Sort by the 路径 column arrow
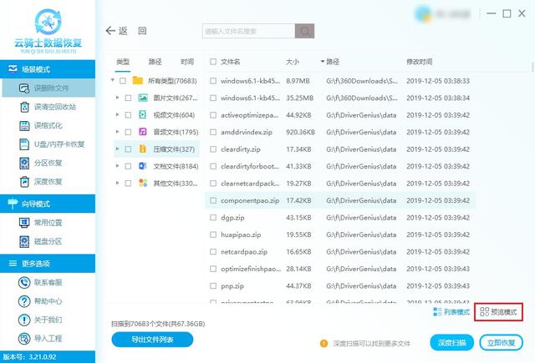The height and width of the screenshot is (363, 535). point(323,62)
